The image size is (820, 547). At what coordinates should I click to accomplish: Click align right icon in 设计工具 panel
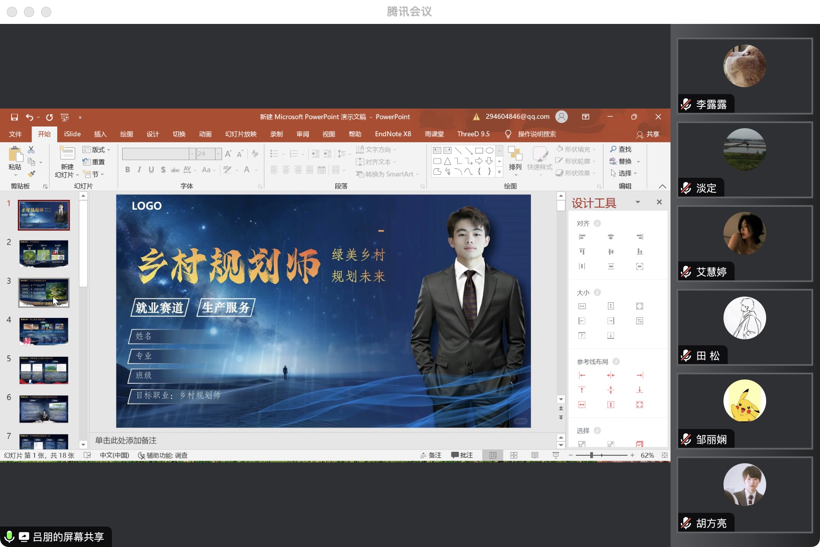[x=639, y=237]
